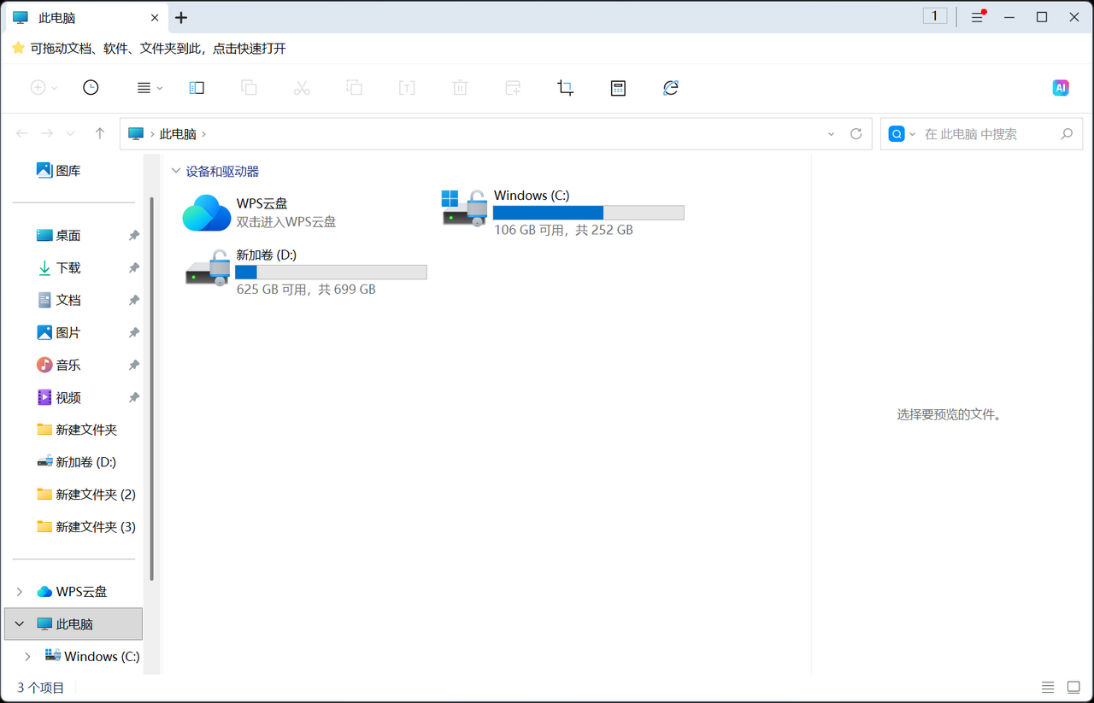Click the large icons view toggle in status bar
The height and width of the screenshot is (703, 1094).
(1072, 687)
